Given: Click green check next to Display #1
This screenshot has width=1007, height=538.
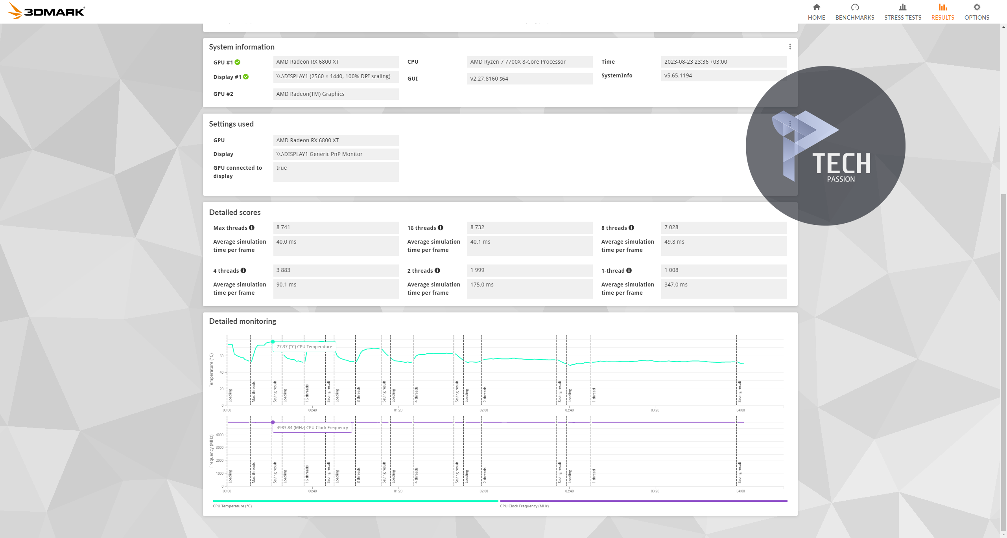Looking at the screenshot, I should pos(246,77).
